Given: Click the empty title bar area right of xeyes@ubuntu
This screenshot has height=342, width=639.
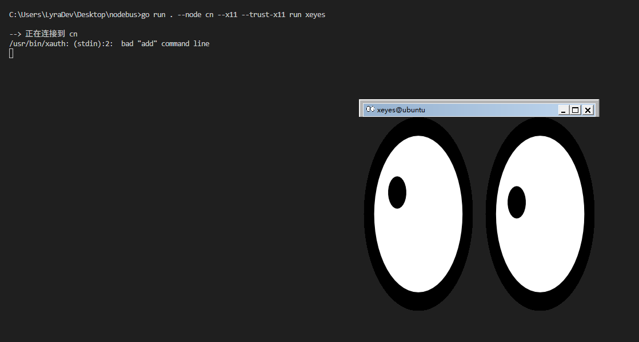Looking at the screenshot, I should 492,110.
